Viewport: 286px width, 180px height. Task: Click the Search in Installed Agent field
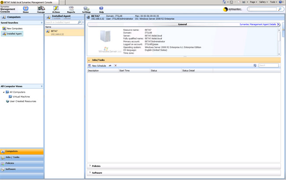coord(61,22)
